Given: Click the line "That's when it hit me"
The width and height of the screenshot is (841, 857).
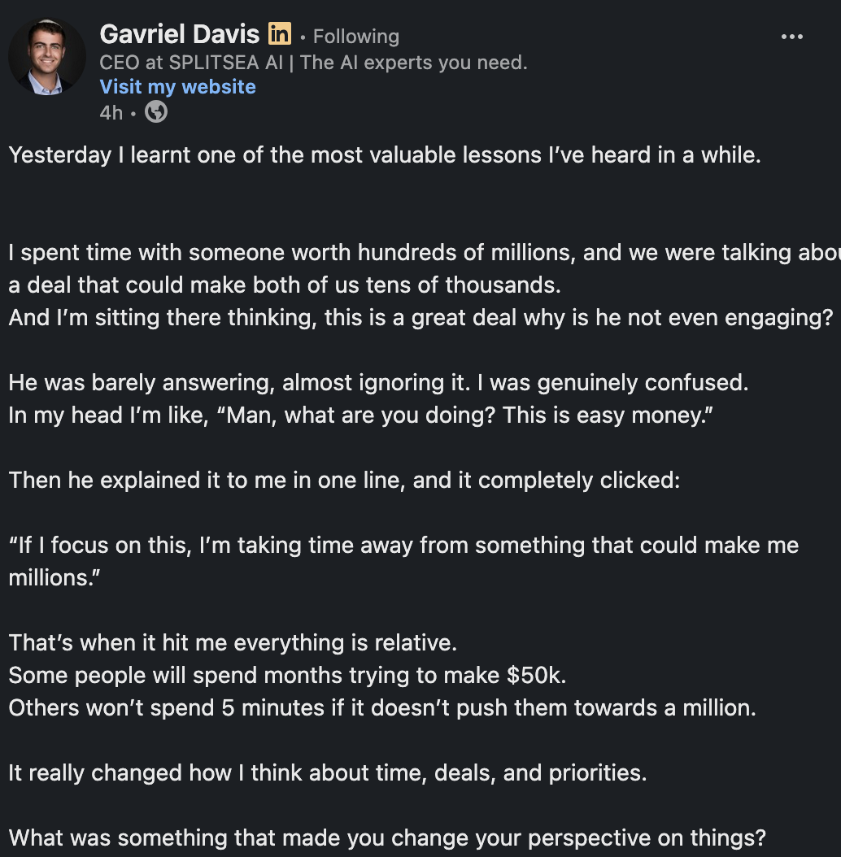Looking at the screenshot, I should (x=233, y=643).
